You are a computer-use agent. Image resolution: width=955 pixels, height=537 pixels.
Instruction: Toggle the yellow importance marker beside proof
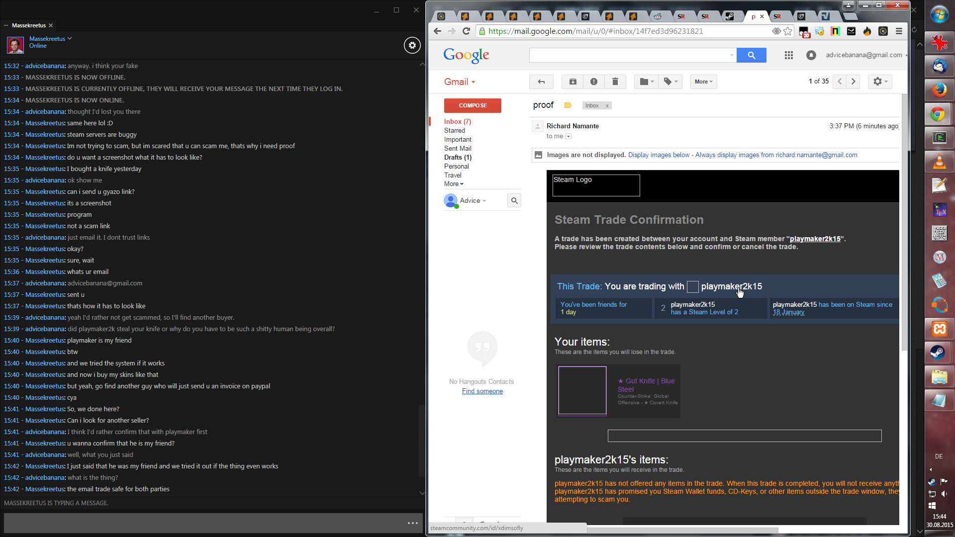(x=568, y=105)
